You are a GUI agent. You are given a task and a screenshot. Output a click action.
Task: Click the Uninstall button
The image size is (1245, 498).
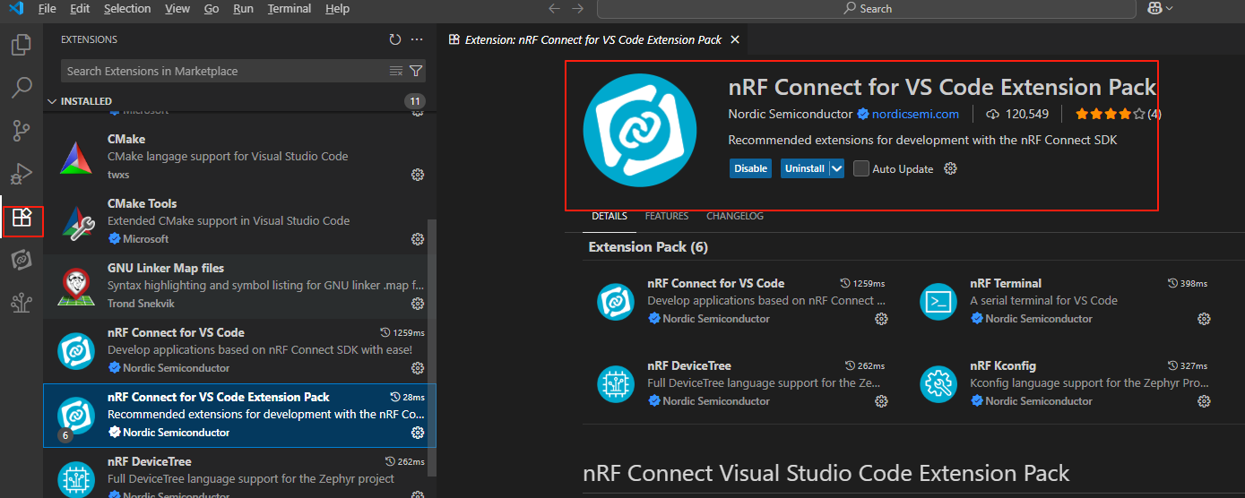[x=805, y=168]
